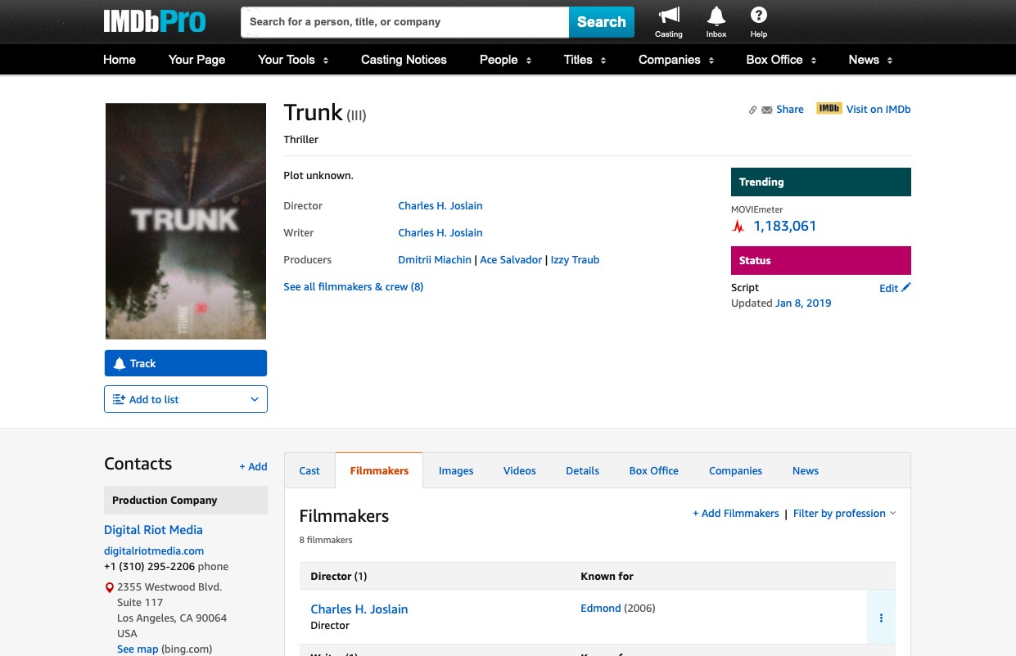The height and width of the screenshot is (656, 1016).
Task: Open the Add to list dropdown
Action: (186, 399)
